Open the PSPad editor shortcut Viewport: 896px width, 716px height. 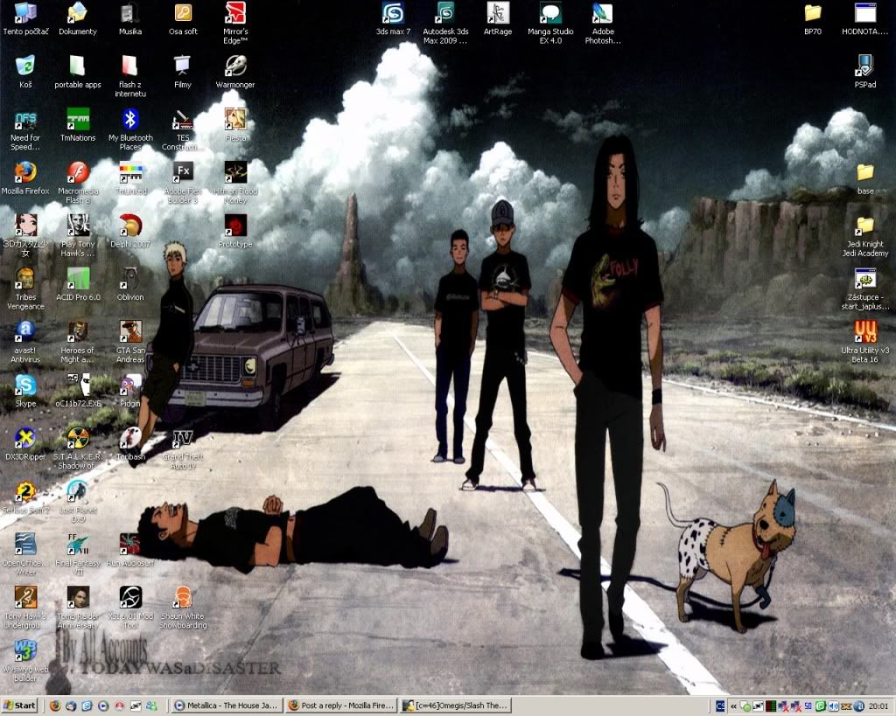865,72
